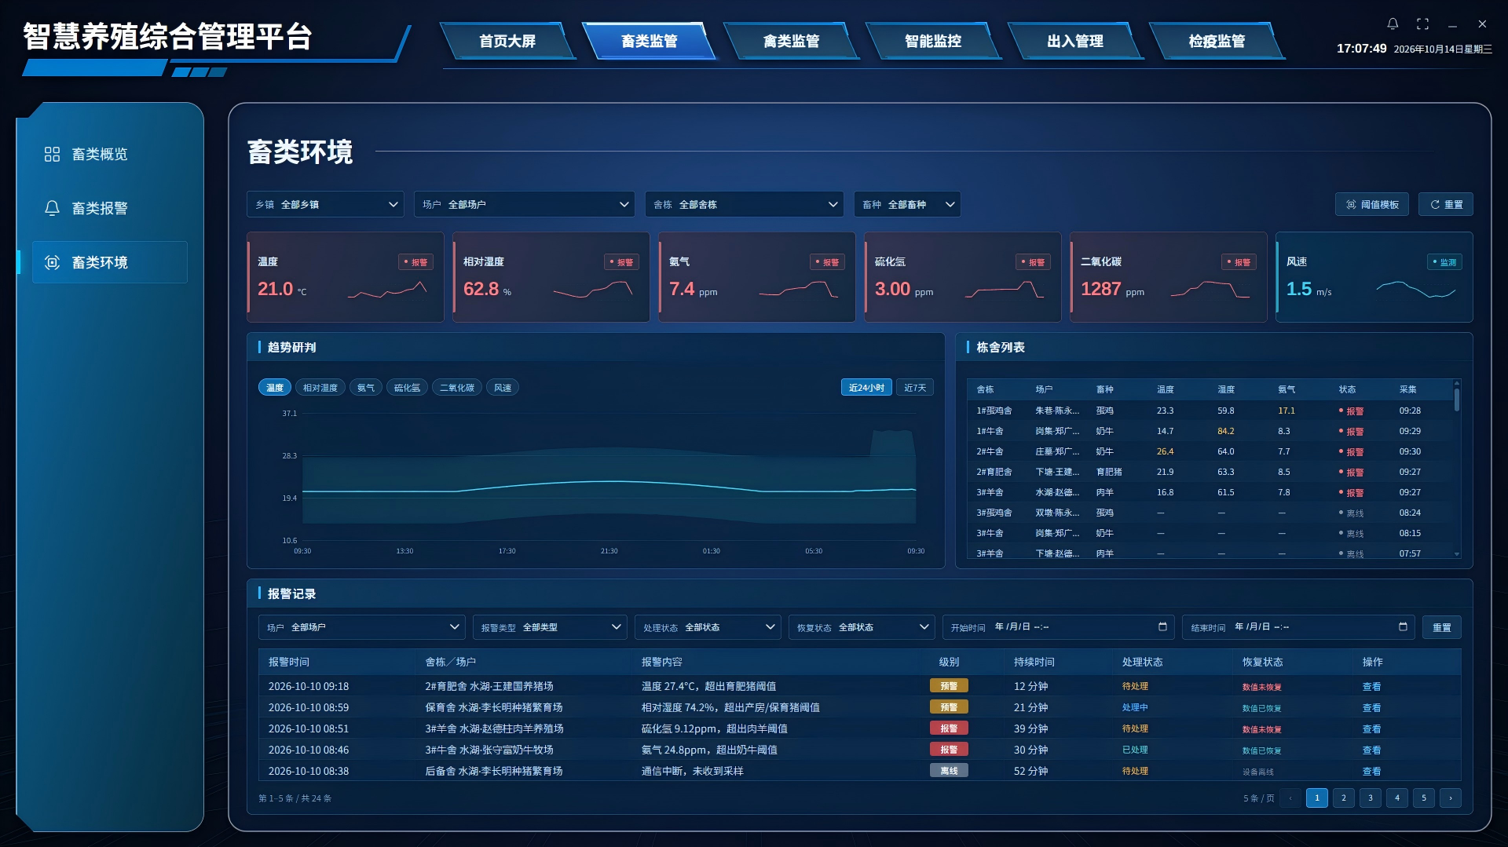Select 相对湿度 trend chart toggle
The image size is (1508, 847).
(320, 388)
